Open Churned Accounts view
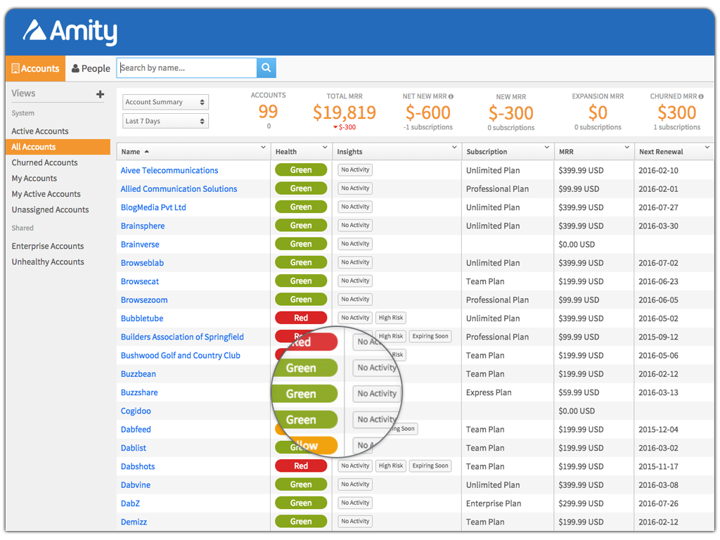The image size is (720, 540). 44,162
